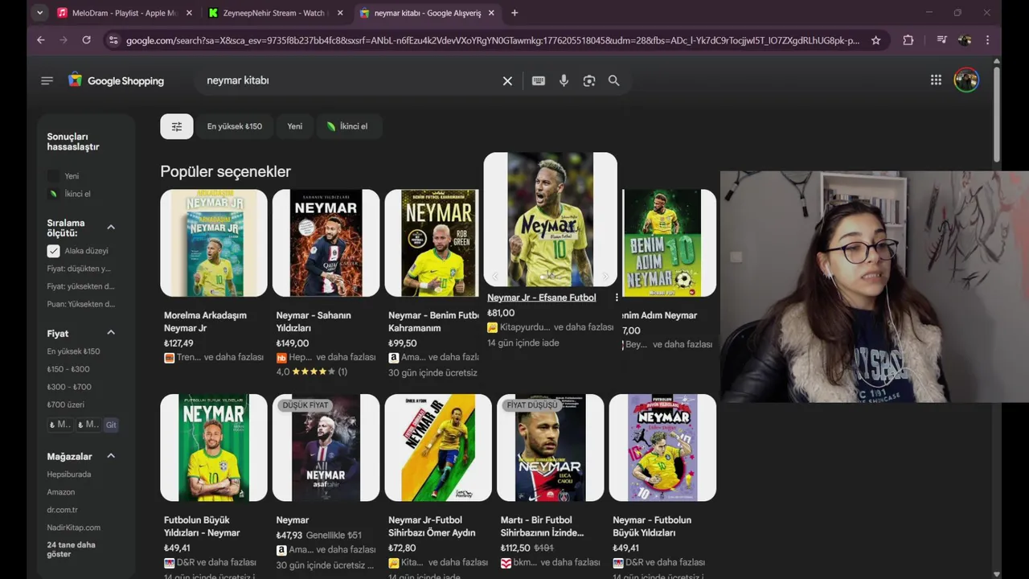This screenshot has width=1029, height=579.
Task: Open Chrome profile avatar in toolbar
Action: point(965,39)
